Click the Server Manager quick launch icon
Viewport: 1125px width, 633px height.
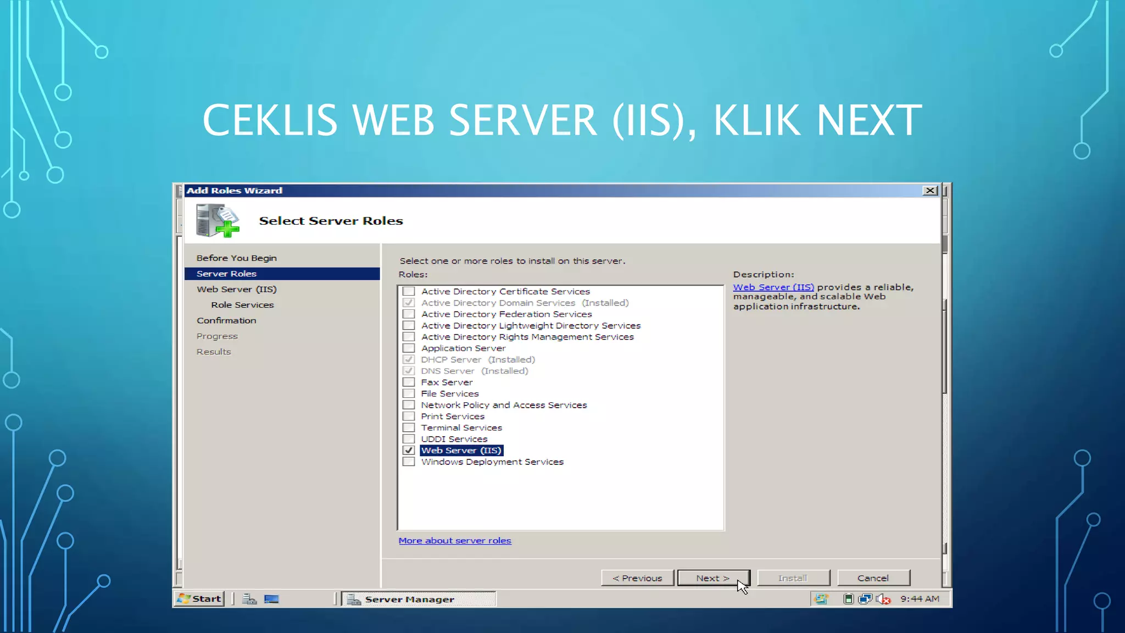click(250, 599)
